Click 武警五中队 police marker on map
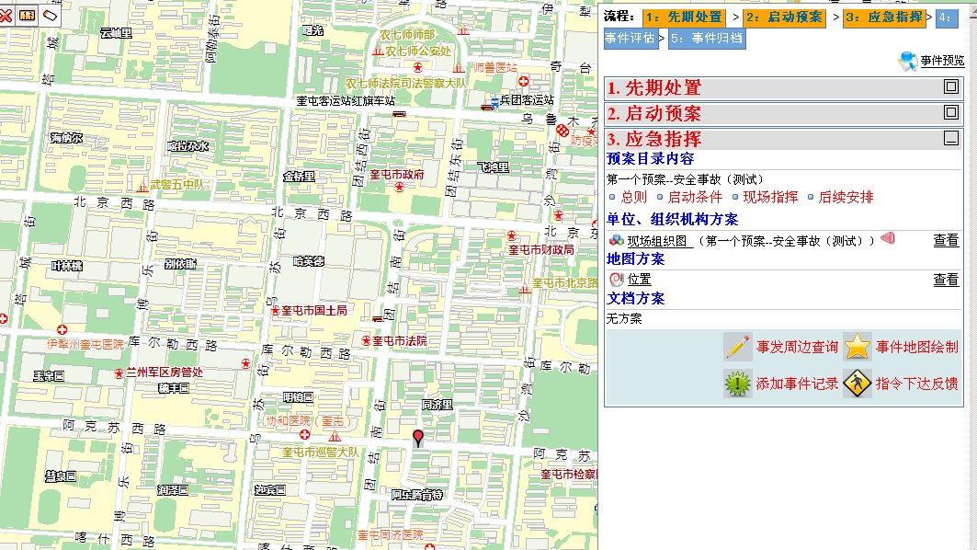Viewport: 977px width, 550px height. pyautogui.click(x=142, y=187)
